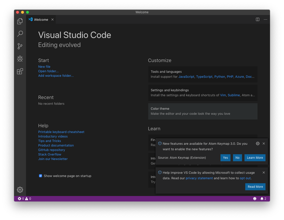The width and height of the screenshot is (284, 220).
Task: Click Add workspace folder... link
Action: tap(56, 76)
